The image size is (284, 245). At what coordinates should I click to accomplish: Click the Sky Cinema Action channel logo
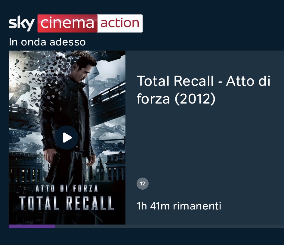coord(76,23)
